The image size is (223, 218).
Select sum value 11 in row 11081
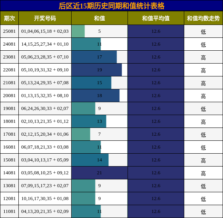pos(99,211)
